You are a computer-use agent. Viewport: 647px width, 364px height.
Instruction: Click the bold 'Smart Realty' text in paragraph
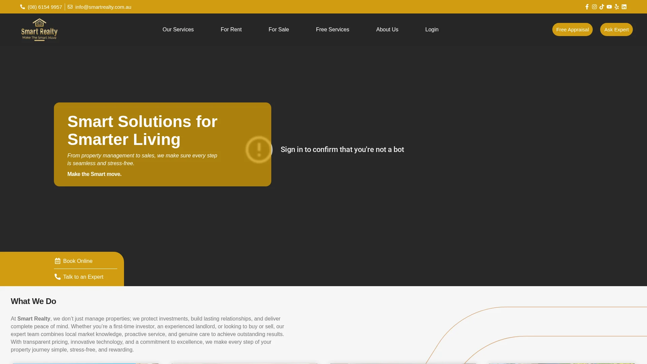(x=34, y=319)
